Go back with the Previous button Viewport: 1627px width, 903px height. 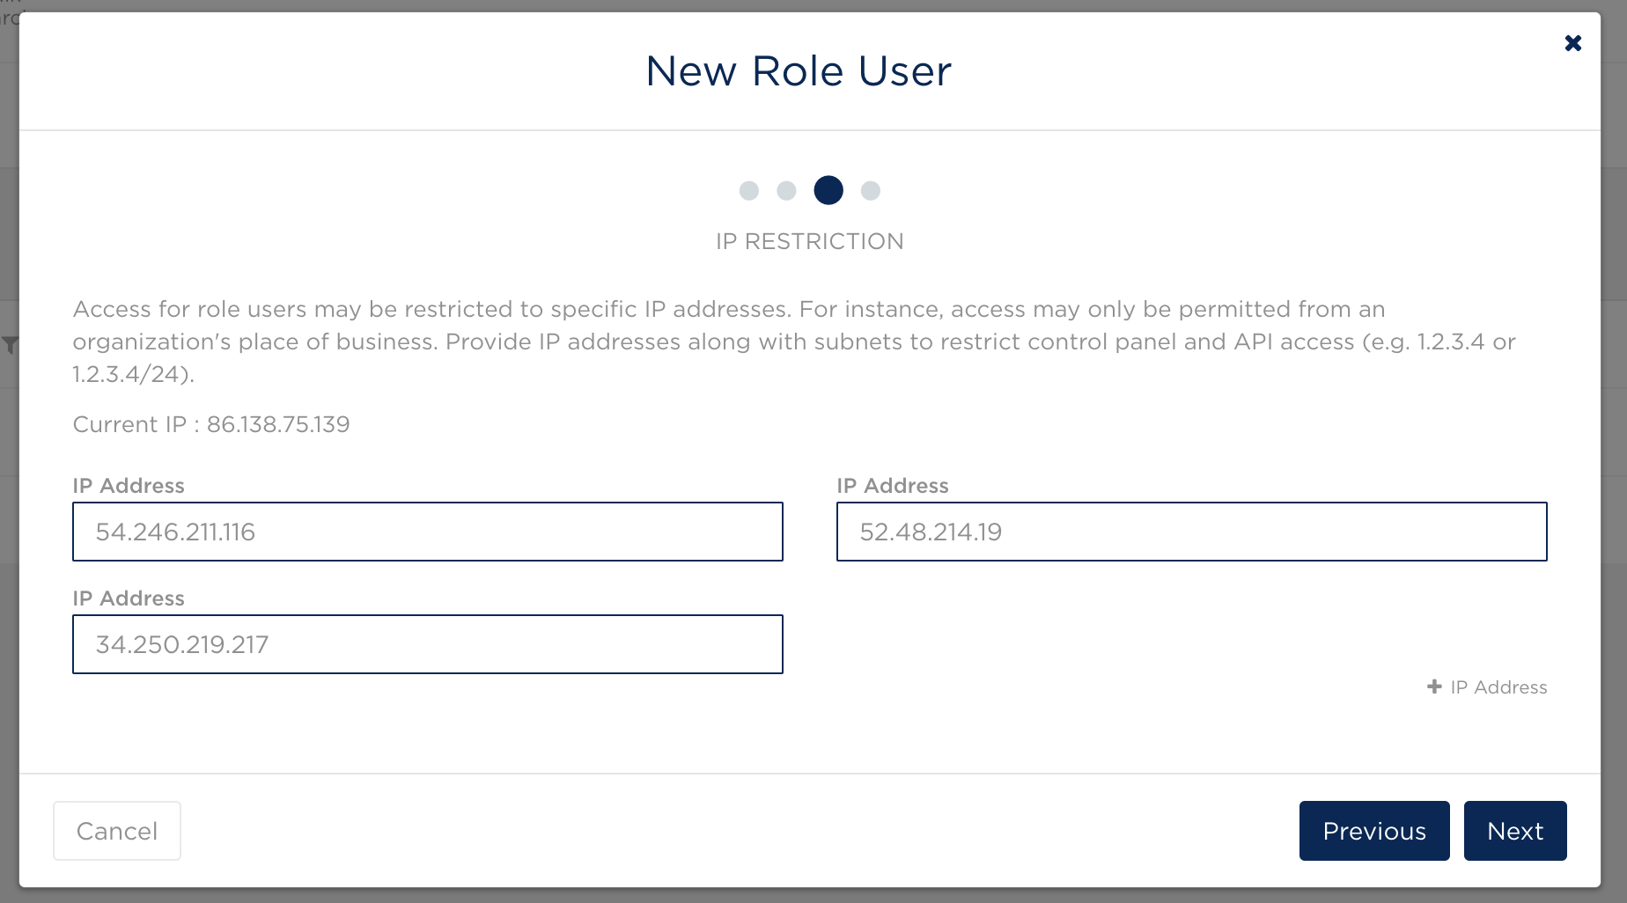1374,831
